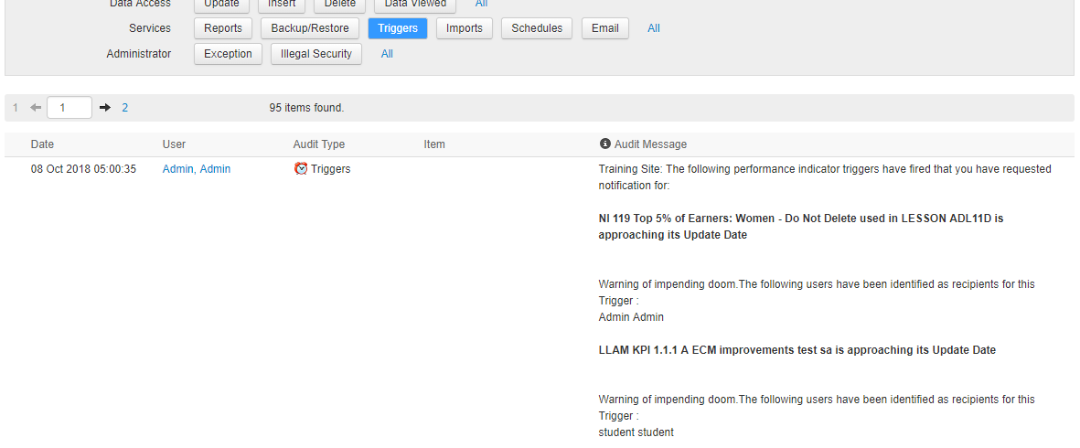The width and height of the screenshot is (1080, 448).
Task: Click the info icon beside Audit Message
Action: point(604,144)
